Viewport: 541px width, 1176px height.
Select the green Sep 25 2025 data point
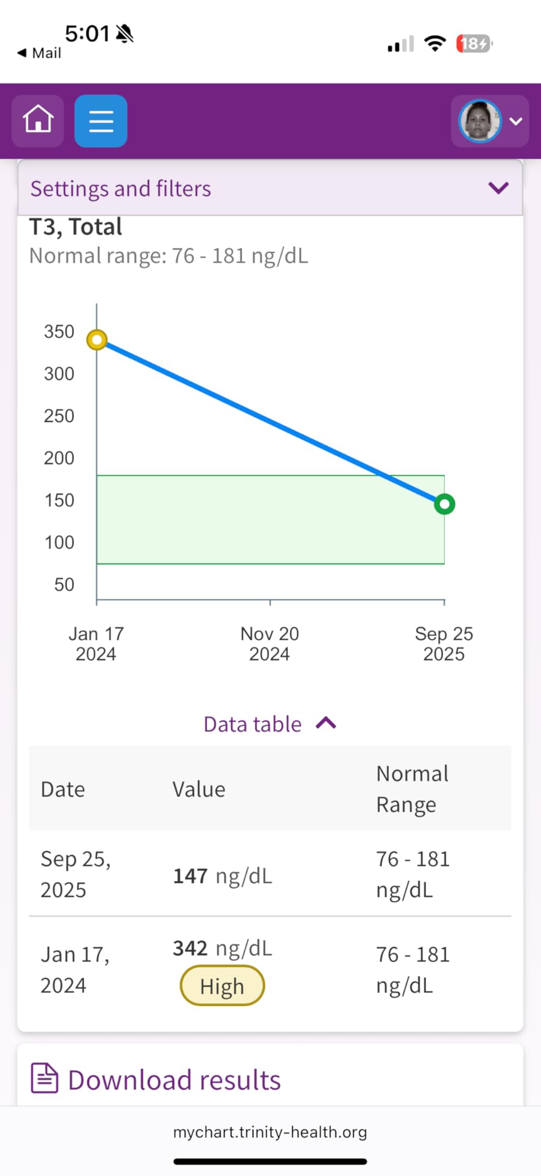point(445,504)
